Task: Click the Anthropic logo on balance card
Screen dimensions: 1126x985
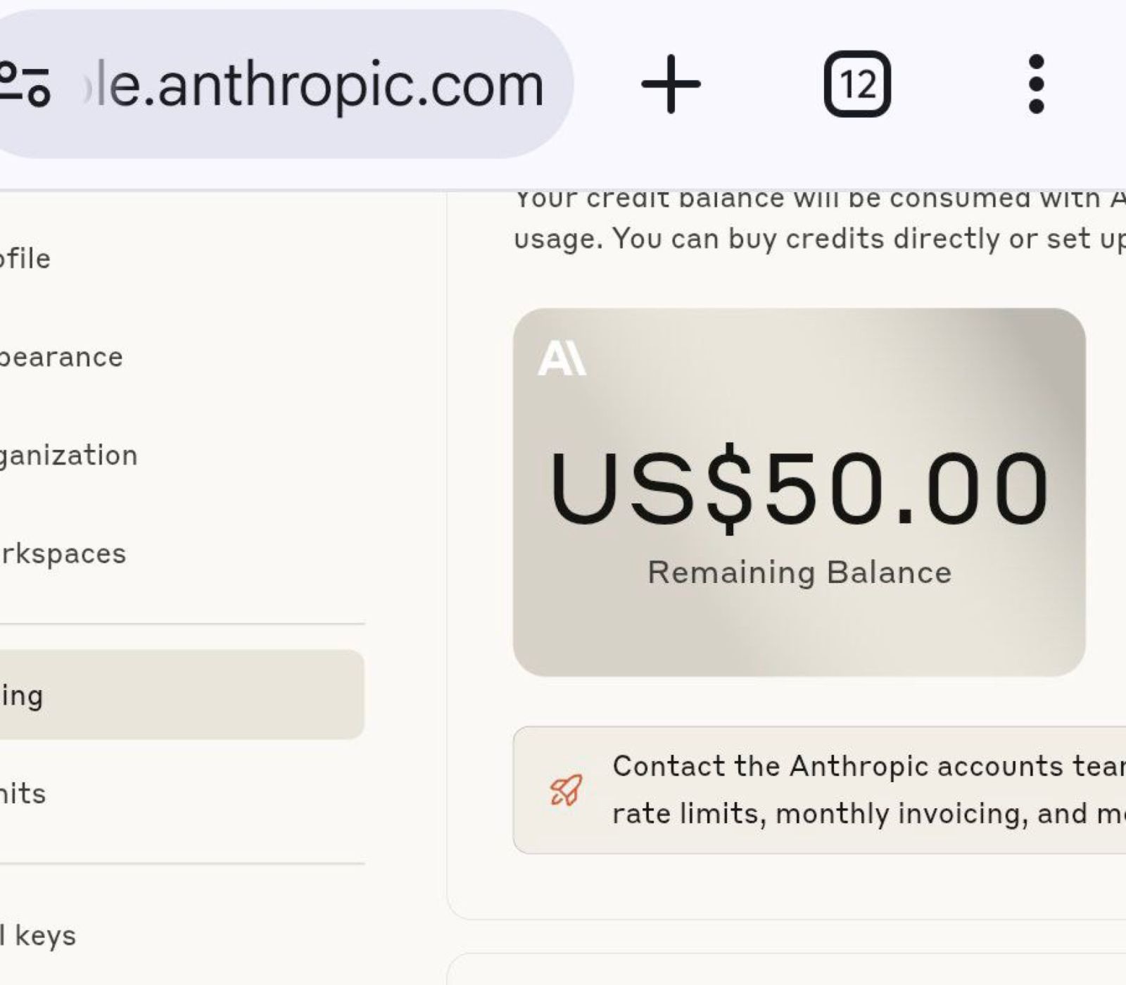Action: (x=562, y=358)
